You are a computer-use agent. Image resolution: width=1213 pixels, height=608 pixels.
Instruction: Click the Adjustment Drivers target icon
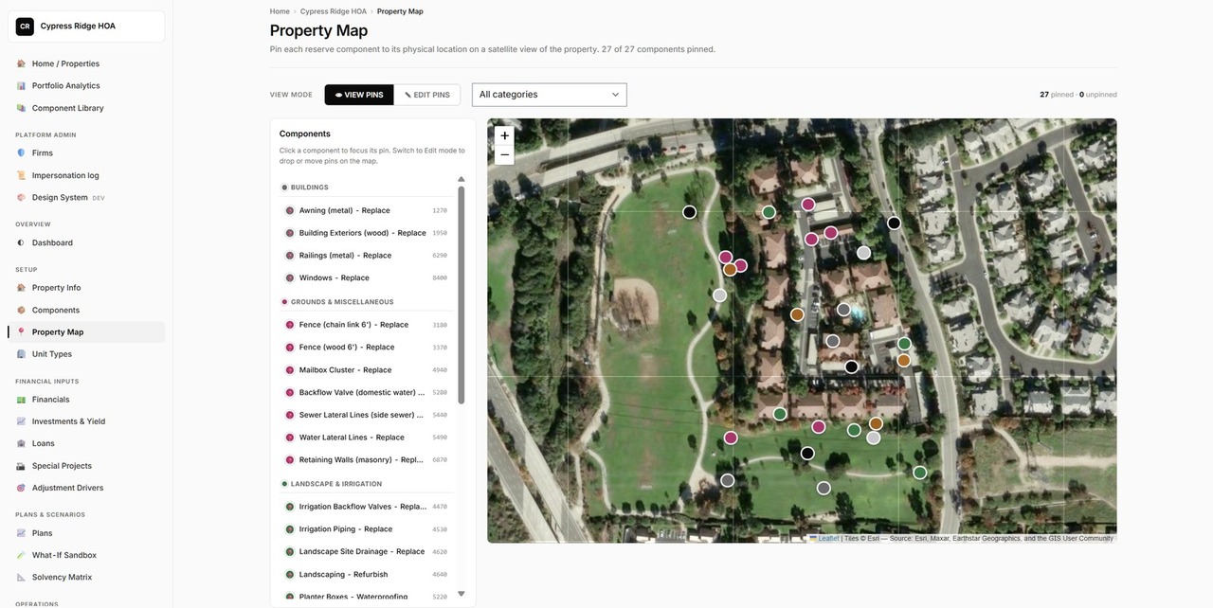pyautogui.click(x=21, y=488)
